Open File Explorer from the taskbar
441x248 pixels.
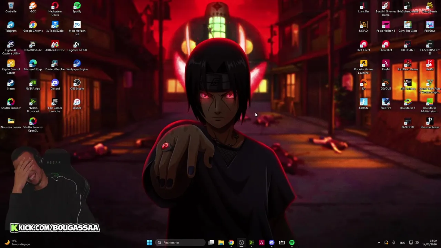coord(221,242)
